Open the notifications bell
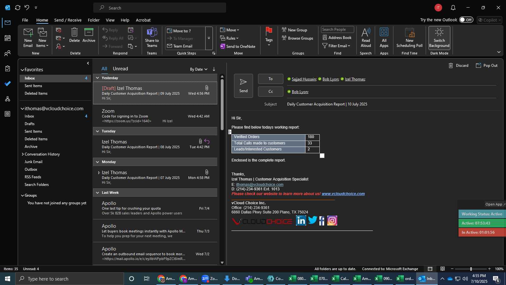Screen dimensions: 506x285 pyautogui.click(x=453, y=8)
